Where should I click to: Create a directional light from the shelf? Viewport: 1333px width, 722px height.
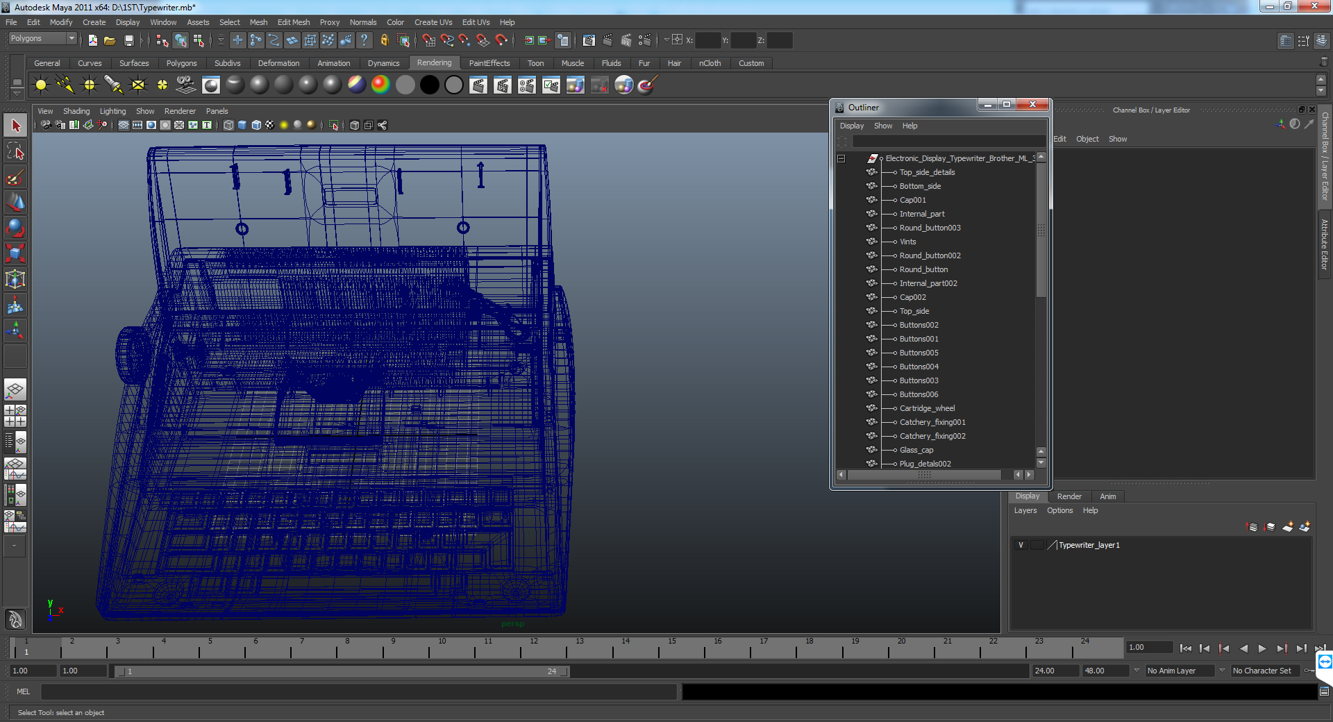click(65, 85)
